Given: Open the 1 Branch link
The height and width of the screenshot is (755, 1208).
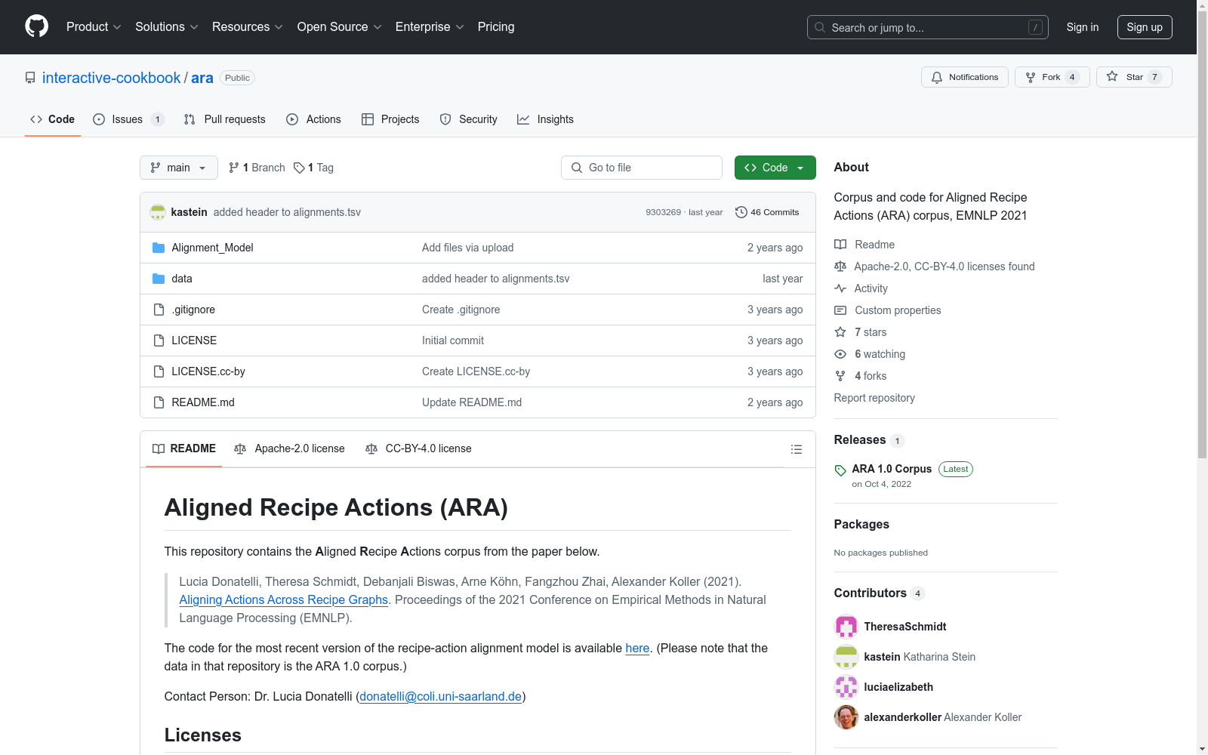Looking at the screenshot, I should [x=257, y=168].
